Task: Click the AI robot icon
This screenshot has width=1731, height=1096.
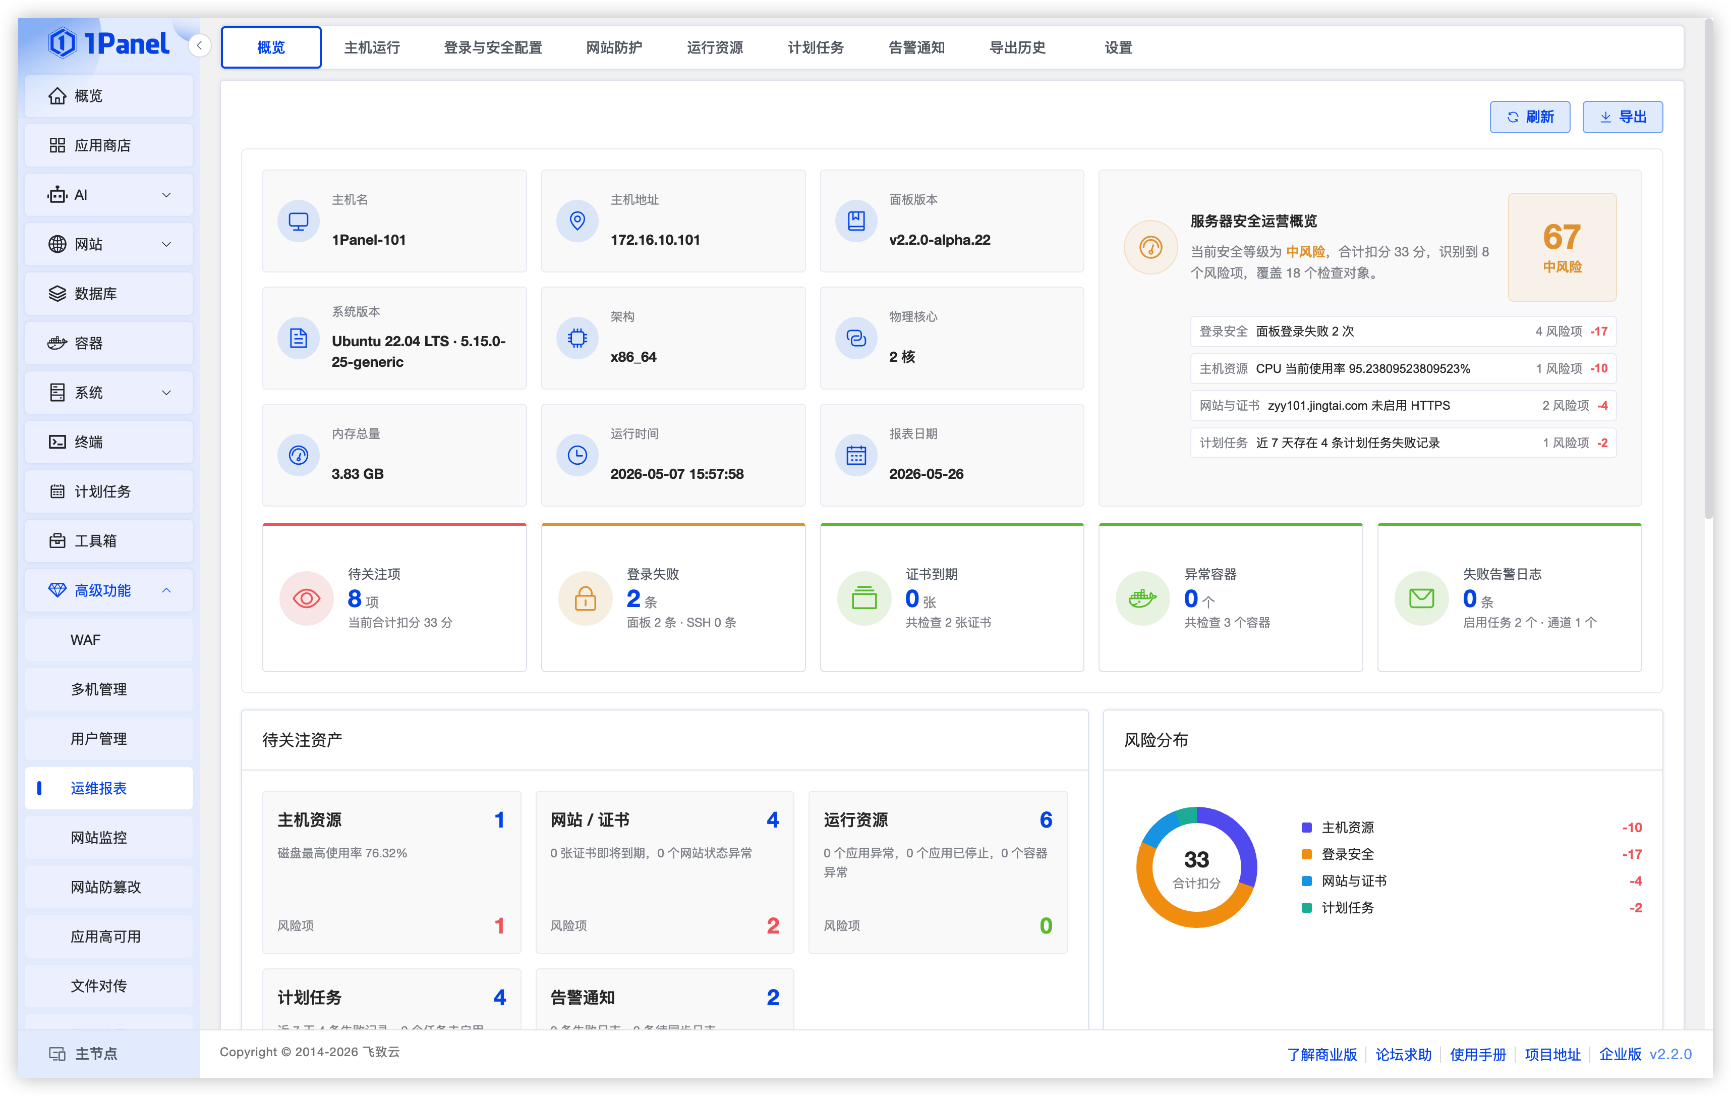Action: (x=57, y=195)
